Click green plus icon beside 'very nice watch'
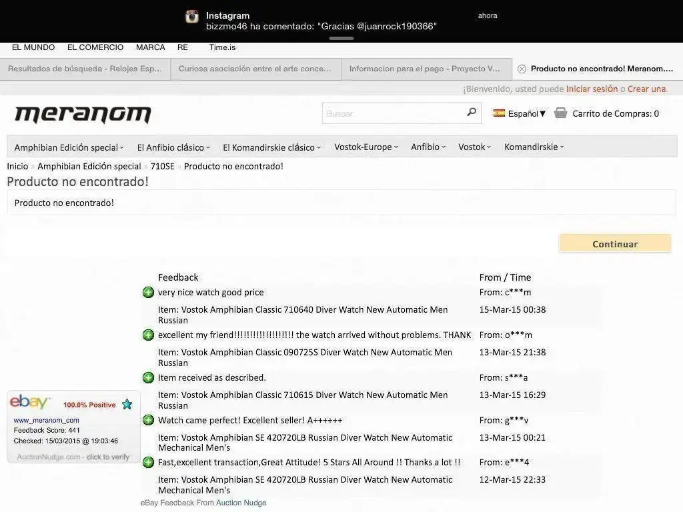This screenshot has width=683, height=512. coord(148,292)
